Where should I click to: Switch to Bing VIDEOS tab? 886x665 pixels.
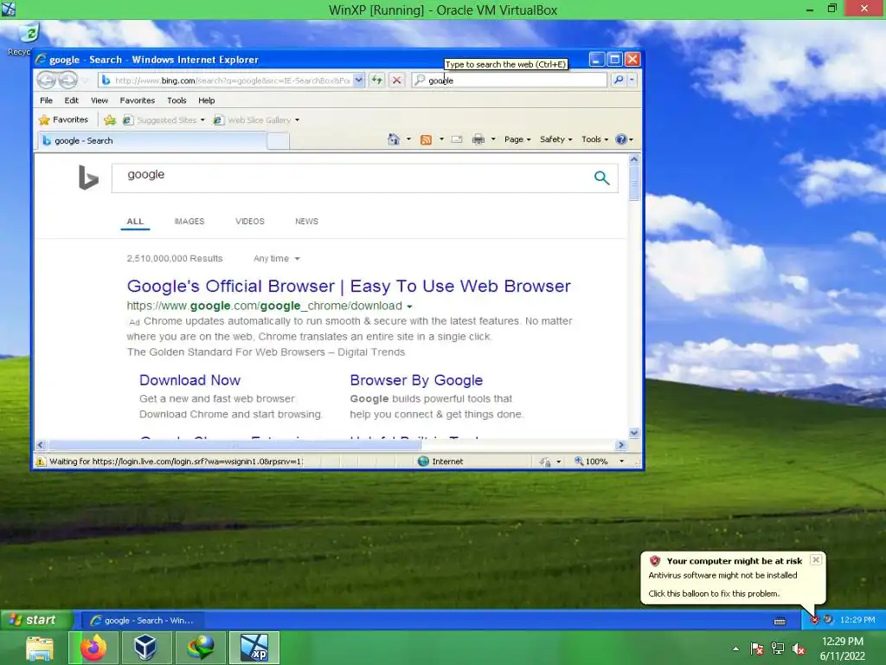pos(250,221)
